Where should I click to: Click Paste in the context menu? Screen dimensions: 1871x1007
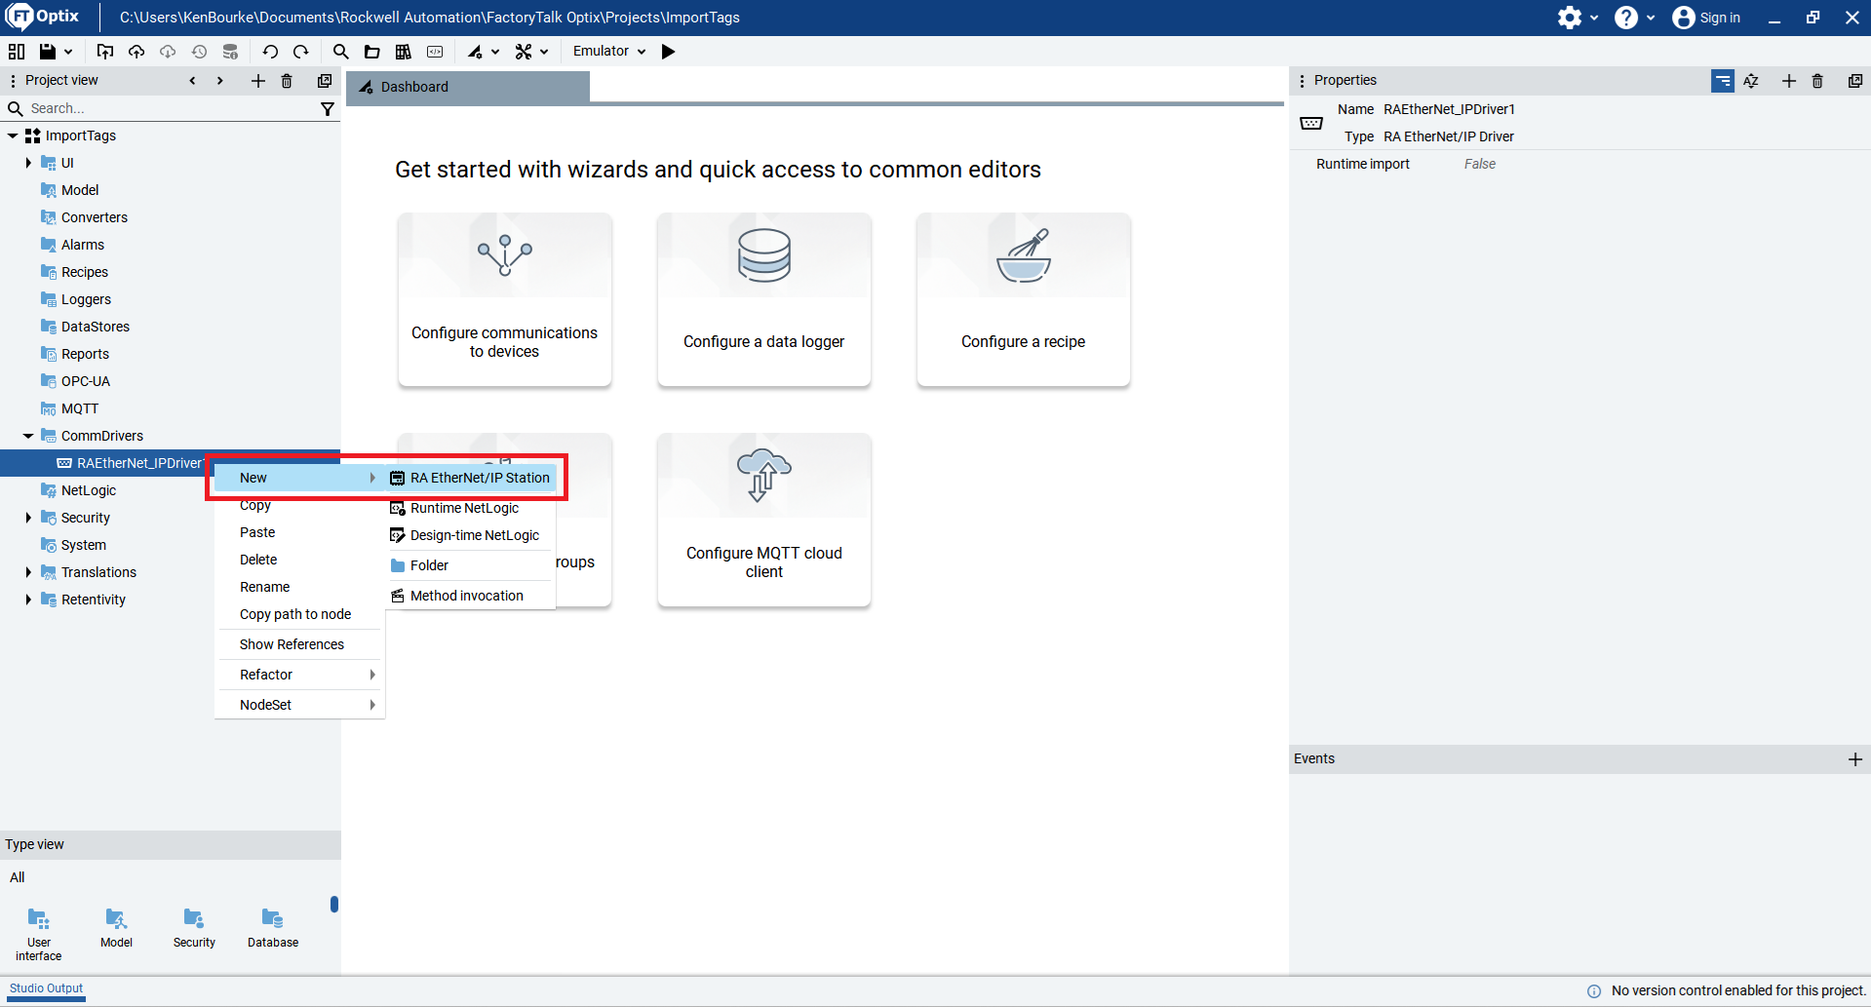pos(299,532)
